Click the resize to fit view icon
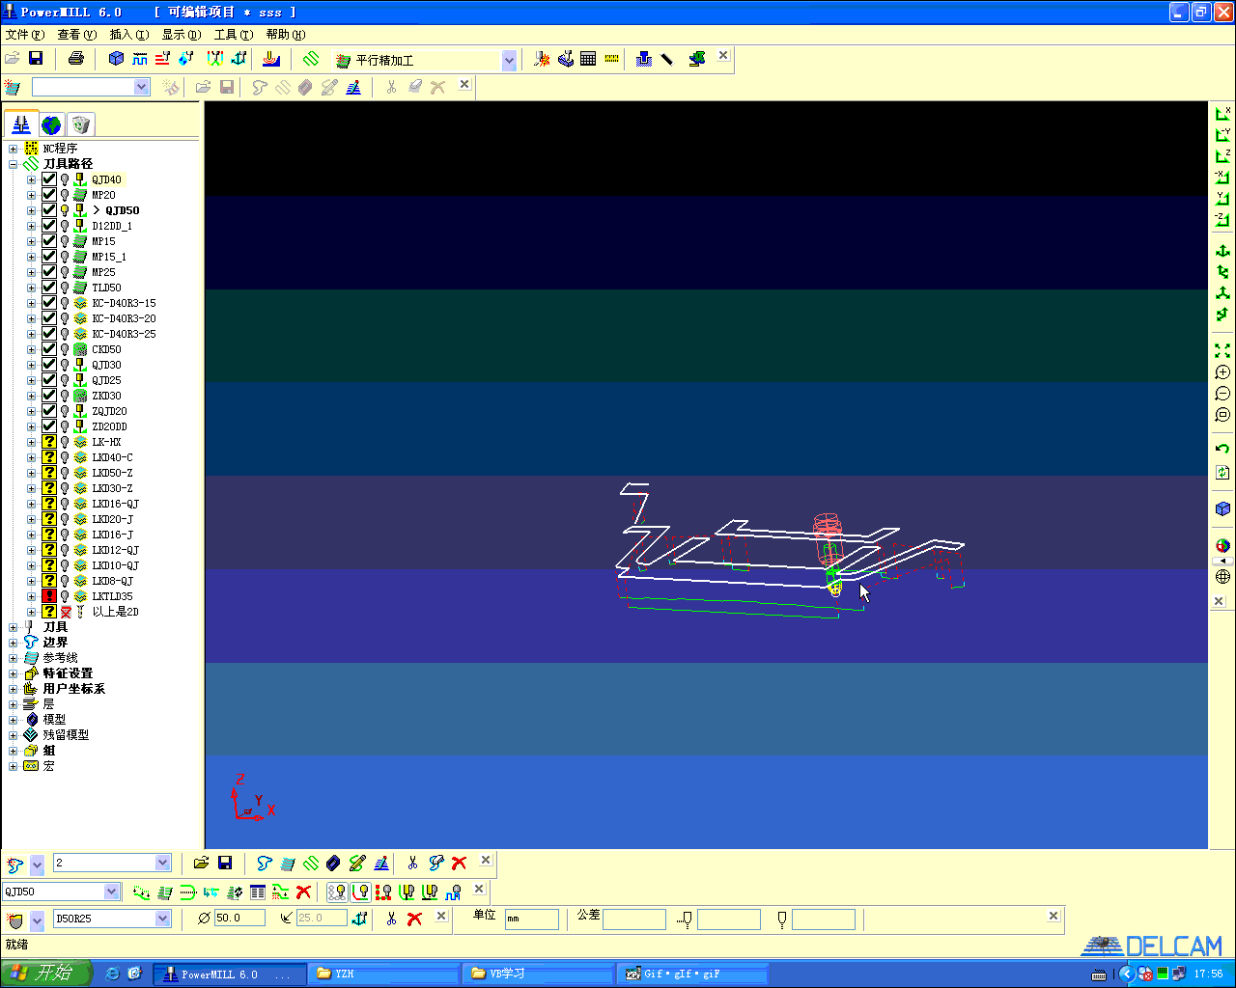This screenshot has width=1236, height=988. tap(1222, 351)
